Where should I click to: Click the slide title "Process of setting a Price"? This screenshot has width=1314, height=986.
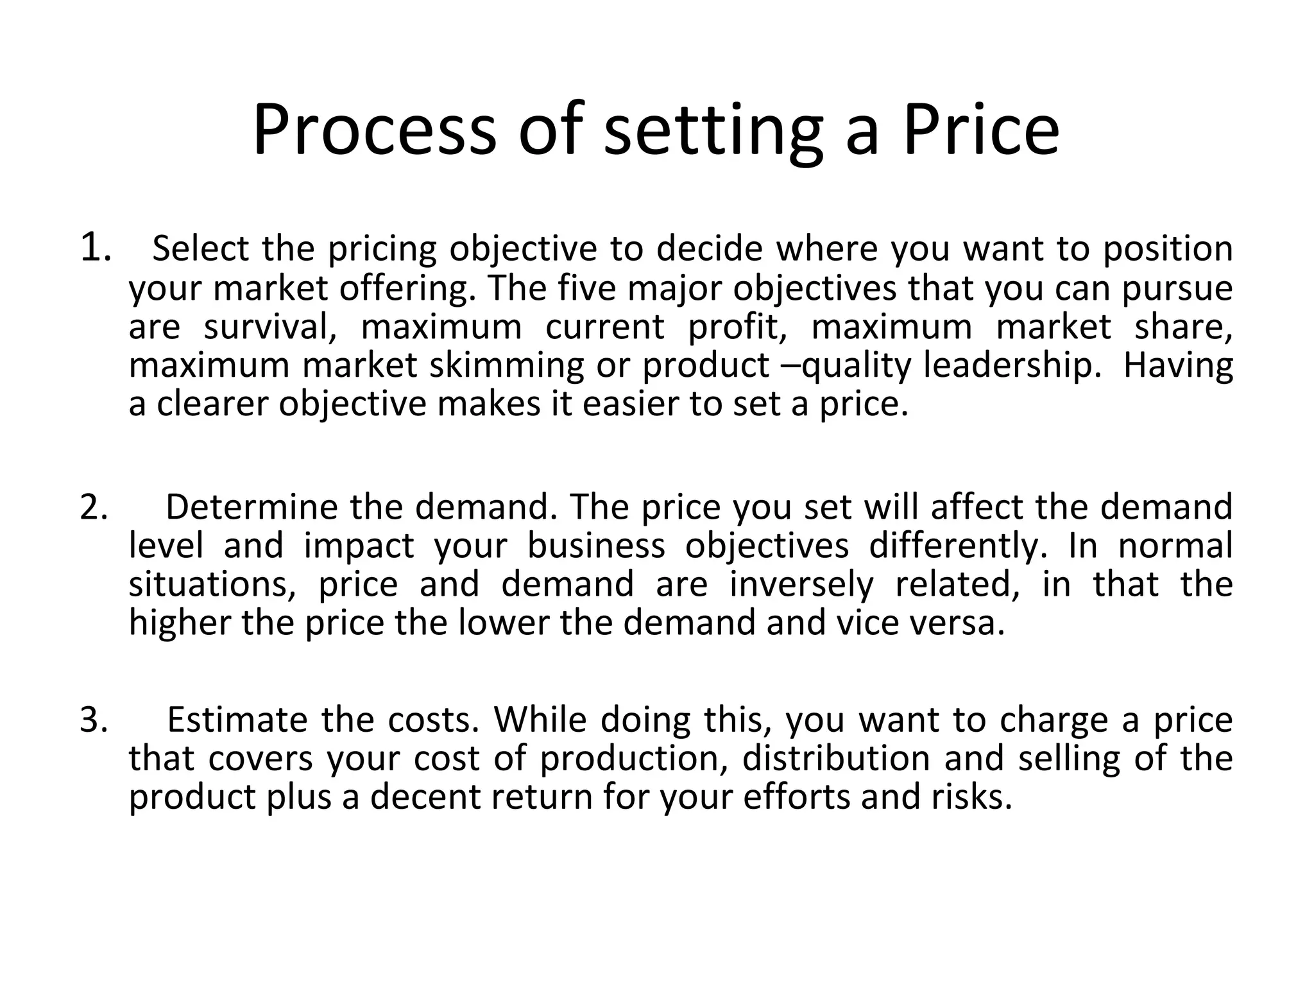(x=656, y=130)
